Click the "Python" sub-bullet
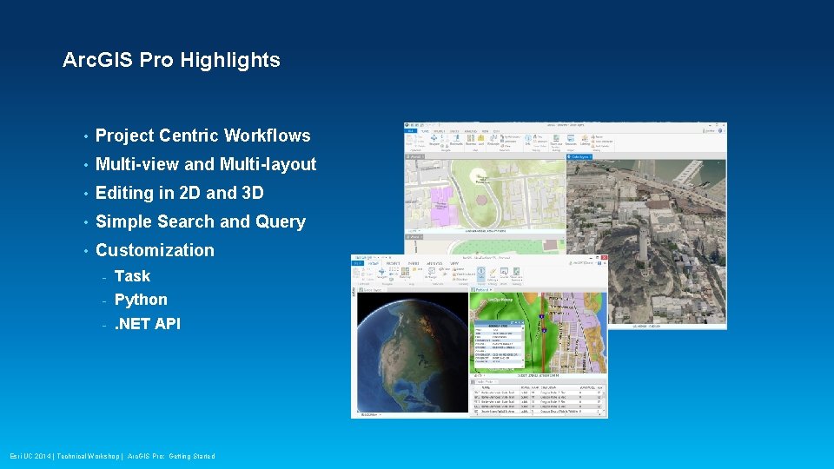 click(141, 300)
